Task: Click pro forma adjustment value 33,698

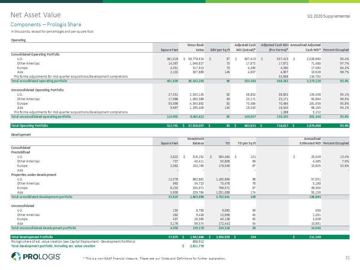Action: pyautogui.click(x=283, y=76)
